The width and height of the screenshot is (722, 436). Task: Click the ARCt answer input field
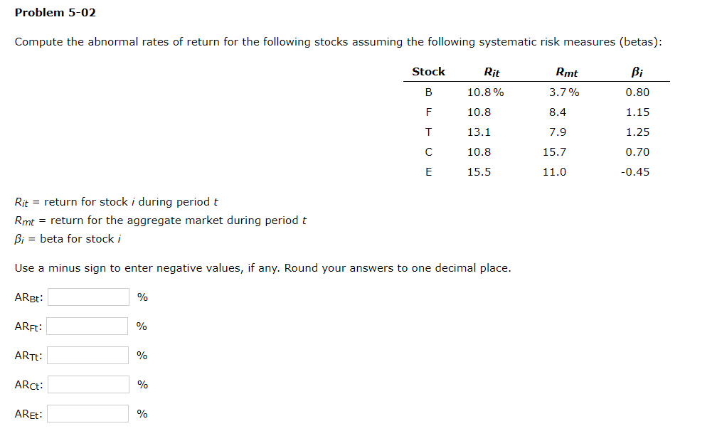tap(87, 384)
